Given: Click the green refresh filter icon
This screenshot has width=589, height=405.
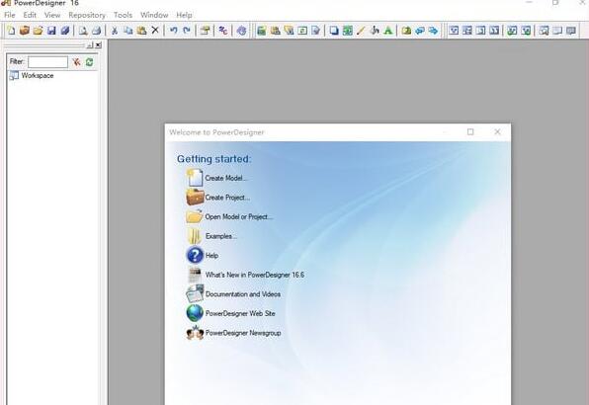Looking at the screenshot, I should [x=89, y=62].
